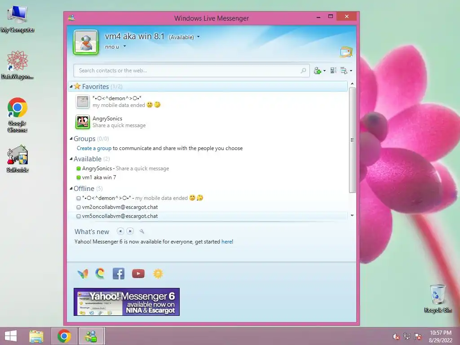The height and width of the screenshot is (345, 460).
Task: Click the magnifier search icon
Action: (303, 71)
